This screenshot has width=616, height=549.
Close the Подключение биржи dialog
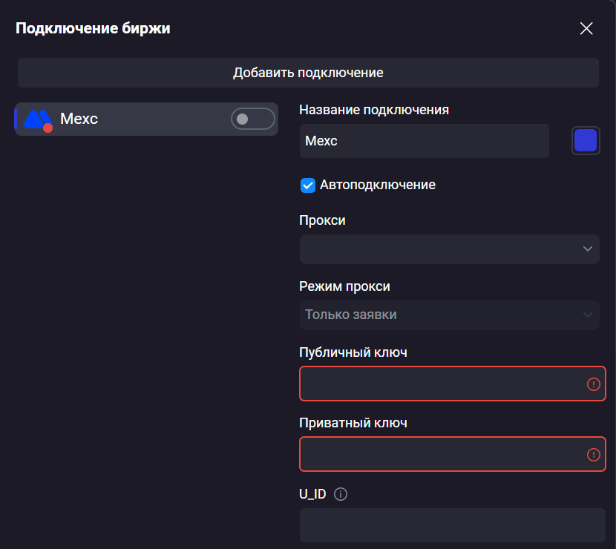[586, 29]
